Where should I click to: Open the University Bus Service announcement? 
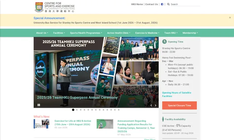[x=95, y=23]
